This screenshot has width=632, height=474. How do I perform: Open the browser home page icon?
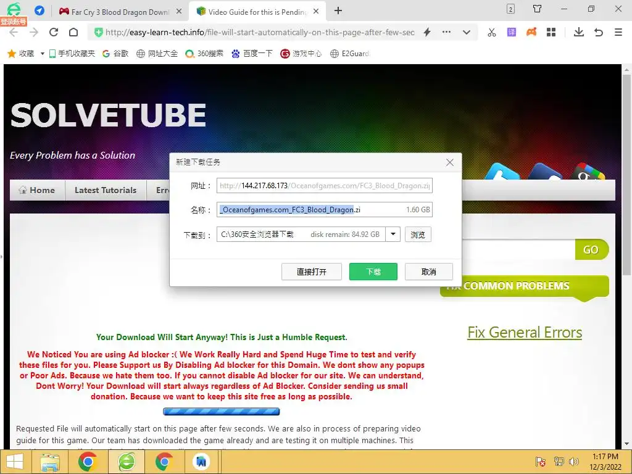coord(73,32)
